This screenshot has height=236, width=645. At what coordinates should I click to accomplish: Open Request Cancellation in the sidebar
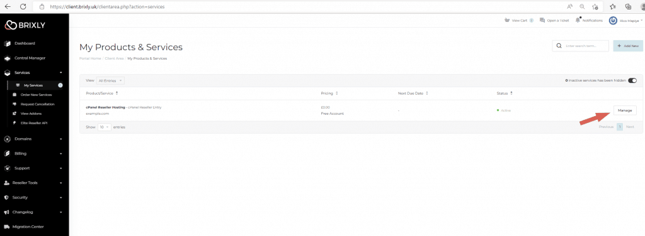tap(37, 104)
